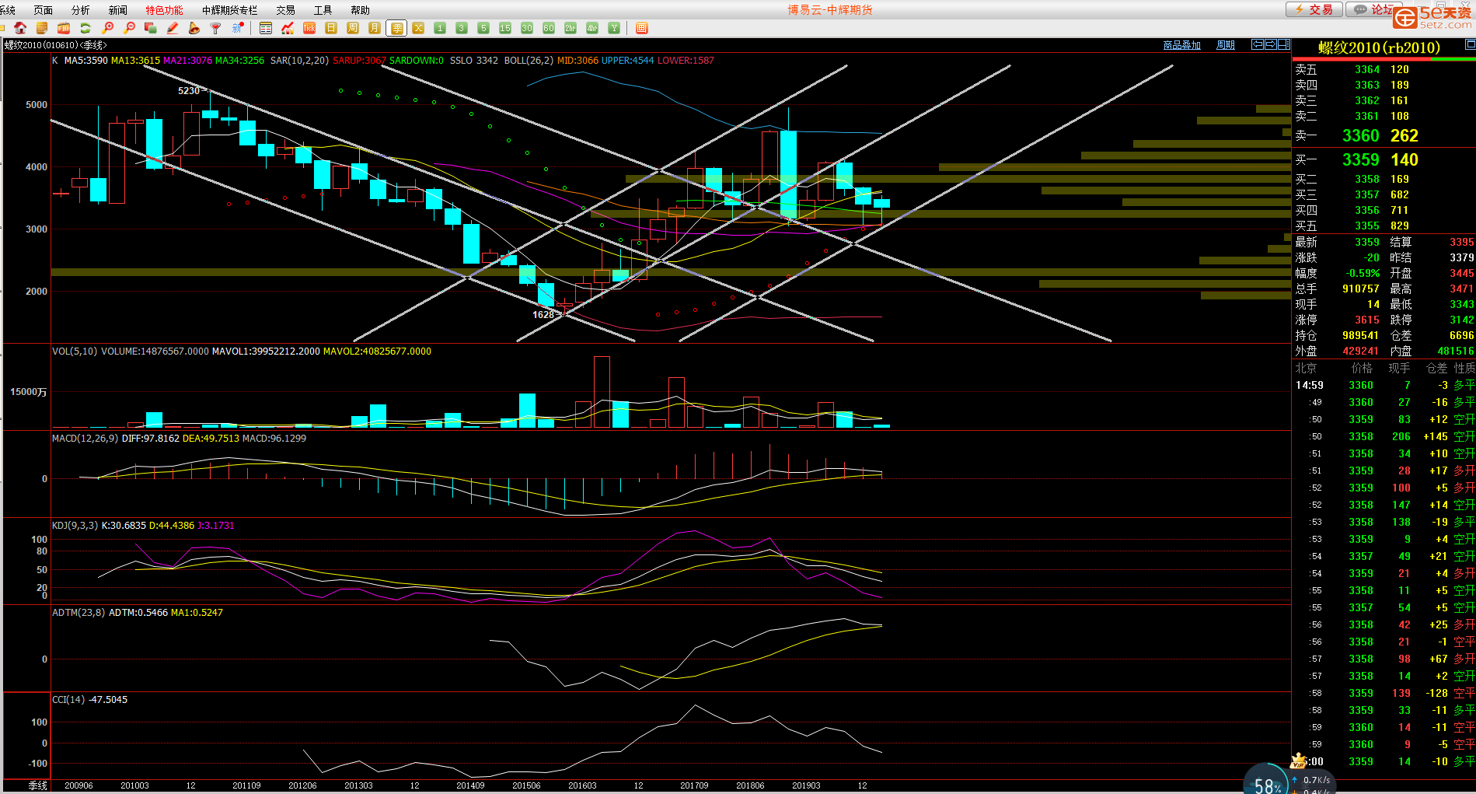Switch chart to daily (日) period
This screenshot has width=1476, height=794.
coord(331,28)
